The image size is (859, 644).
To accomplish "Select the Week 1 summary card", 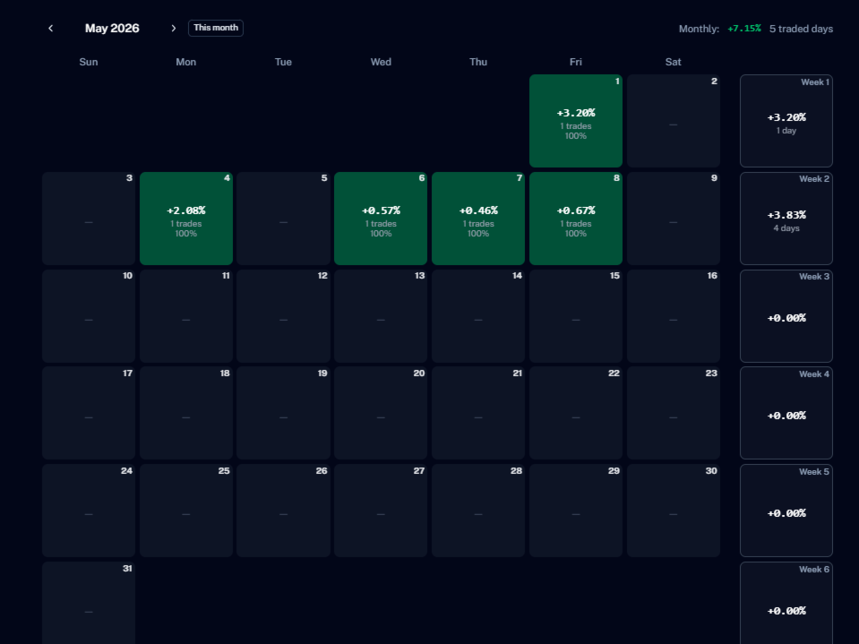I will (786, 121).
